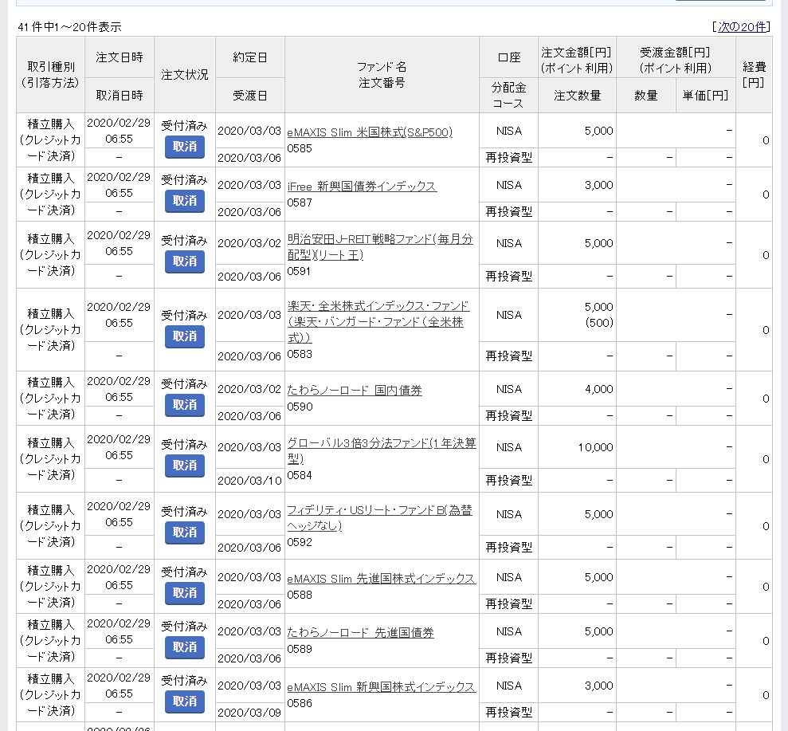Screen dimensions: 788x731
Task: Open eMAXIS Slim 先進国株式インデックス link
Action: 381,579
